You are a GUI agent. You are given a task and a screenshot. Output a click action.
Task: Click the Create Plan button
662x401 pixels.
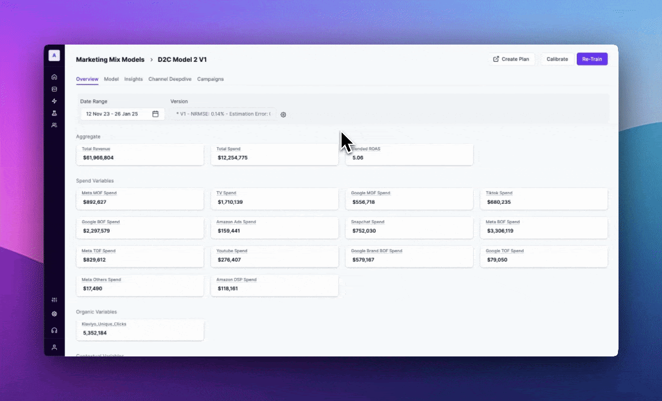511,59
